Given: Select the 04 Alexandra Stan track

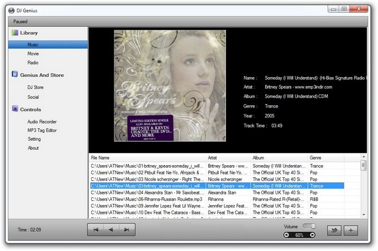Looking at the screenshot, I should pos(217,193).
